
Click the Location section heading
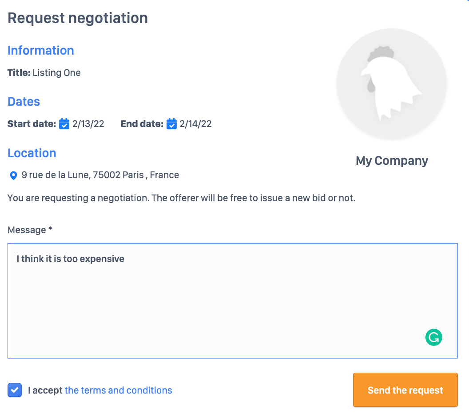32,153
